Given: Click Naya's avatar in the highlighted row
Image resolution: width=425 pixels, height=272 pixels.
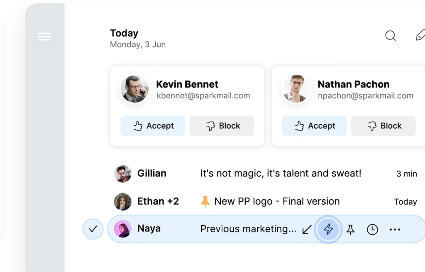Looking at the screenshot, I should (122, 229).
